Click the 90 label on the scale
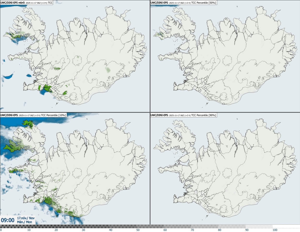Screen dimensions: 300x232 (x=247, y=230)
